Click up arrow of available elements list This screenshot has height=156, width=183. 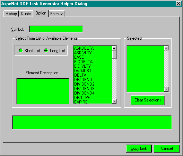(114, 48)
